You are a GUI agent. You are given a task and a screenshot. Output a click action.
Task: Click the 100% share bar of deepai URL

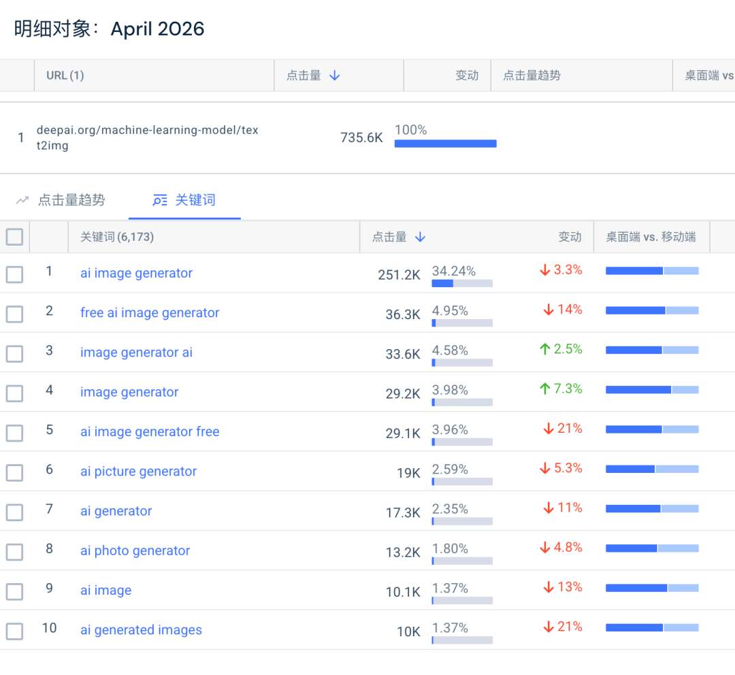445,144
